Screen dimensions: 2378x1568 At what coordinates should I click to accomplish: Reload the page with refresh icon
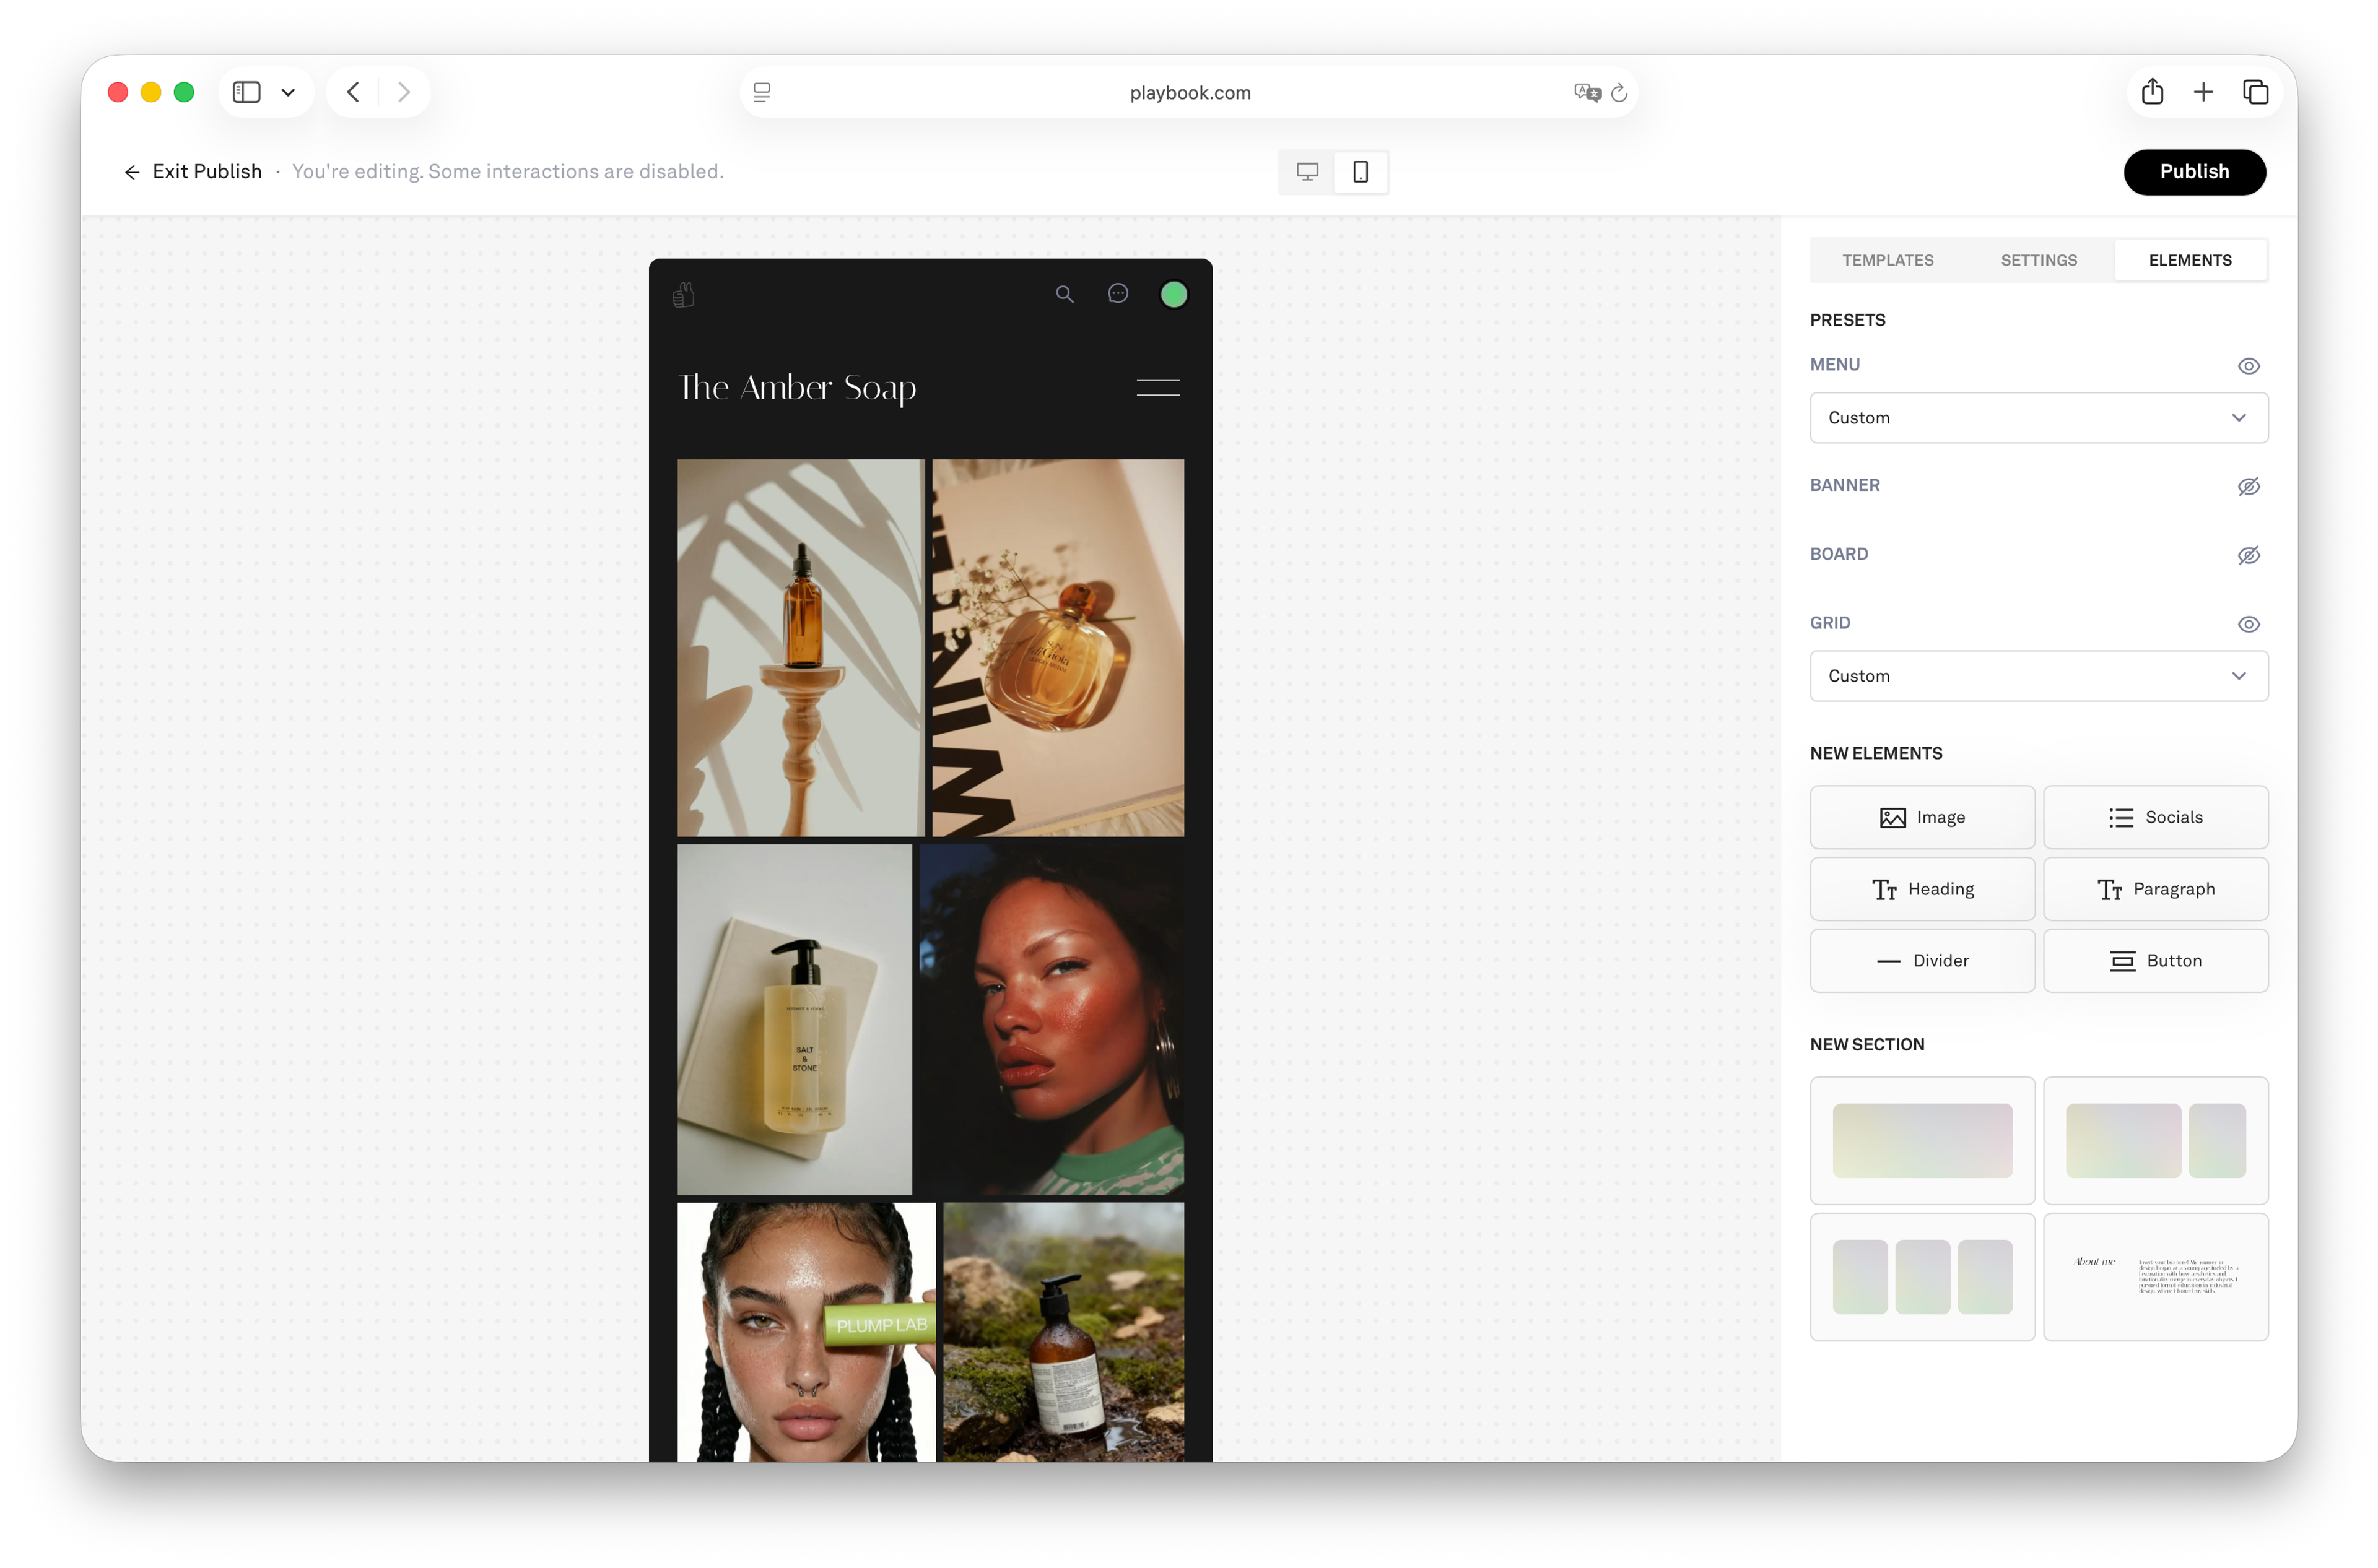click(x=1619, y=92)
